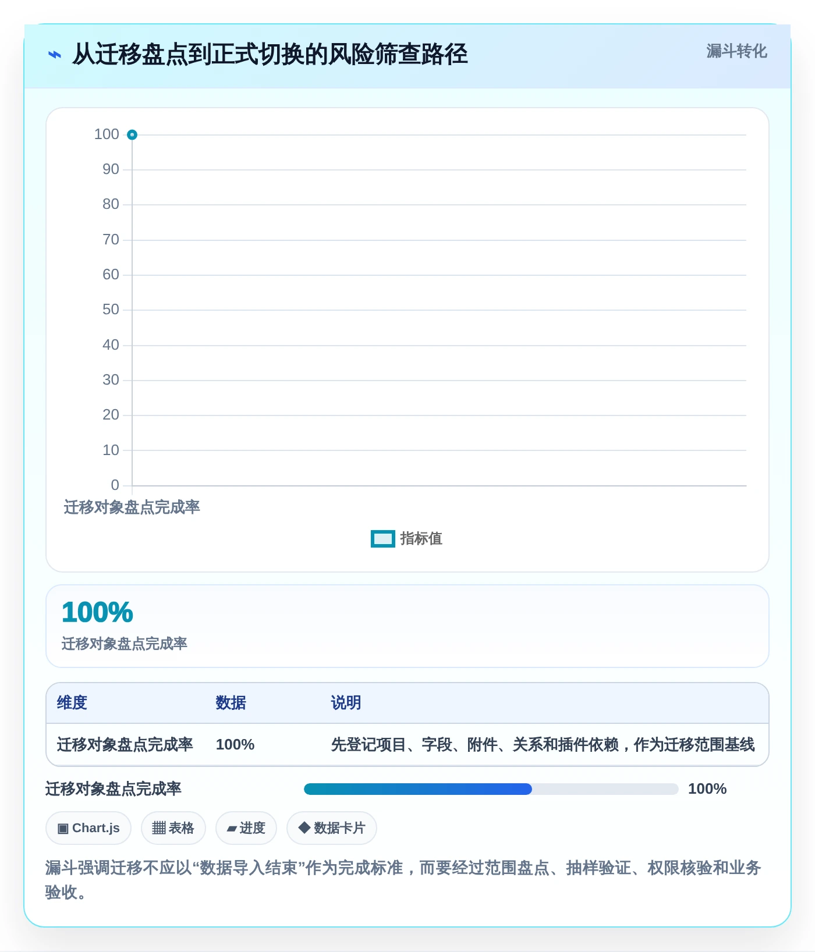
Task: Toggle the 指标值 legend color box
Action: [x=383, y=539]
